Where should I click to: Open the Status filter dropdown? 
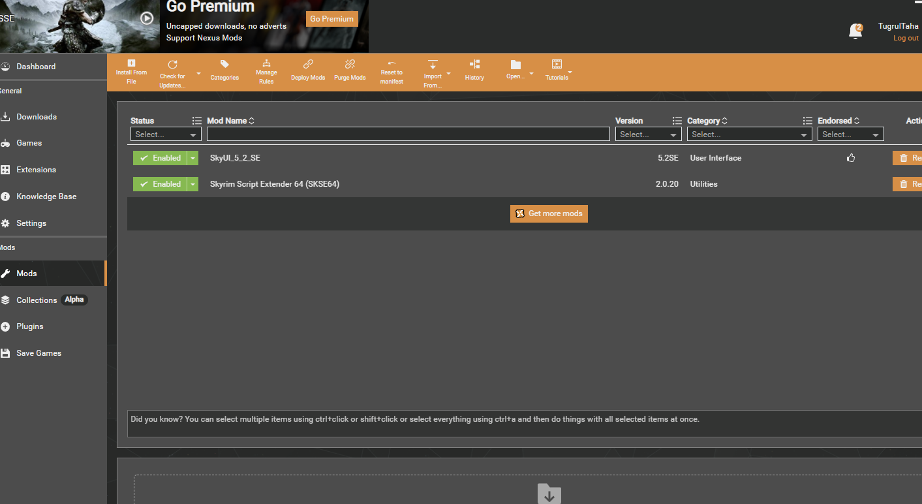click(x=166, y=134)
